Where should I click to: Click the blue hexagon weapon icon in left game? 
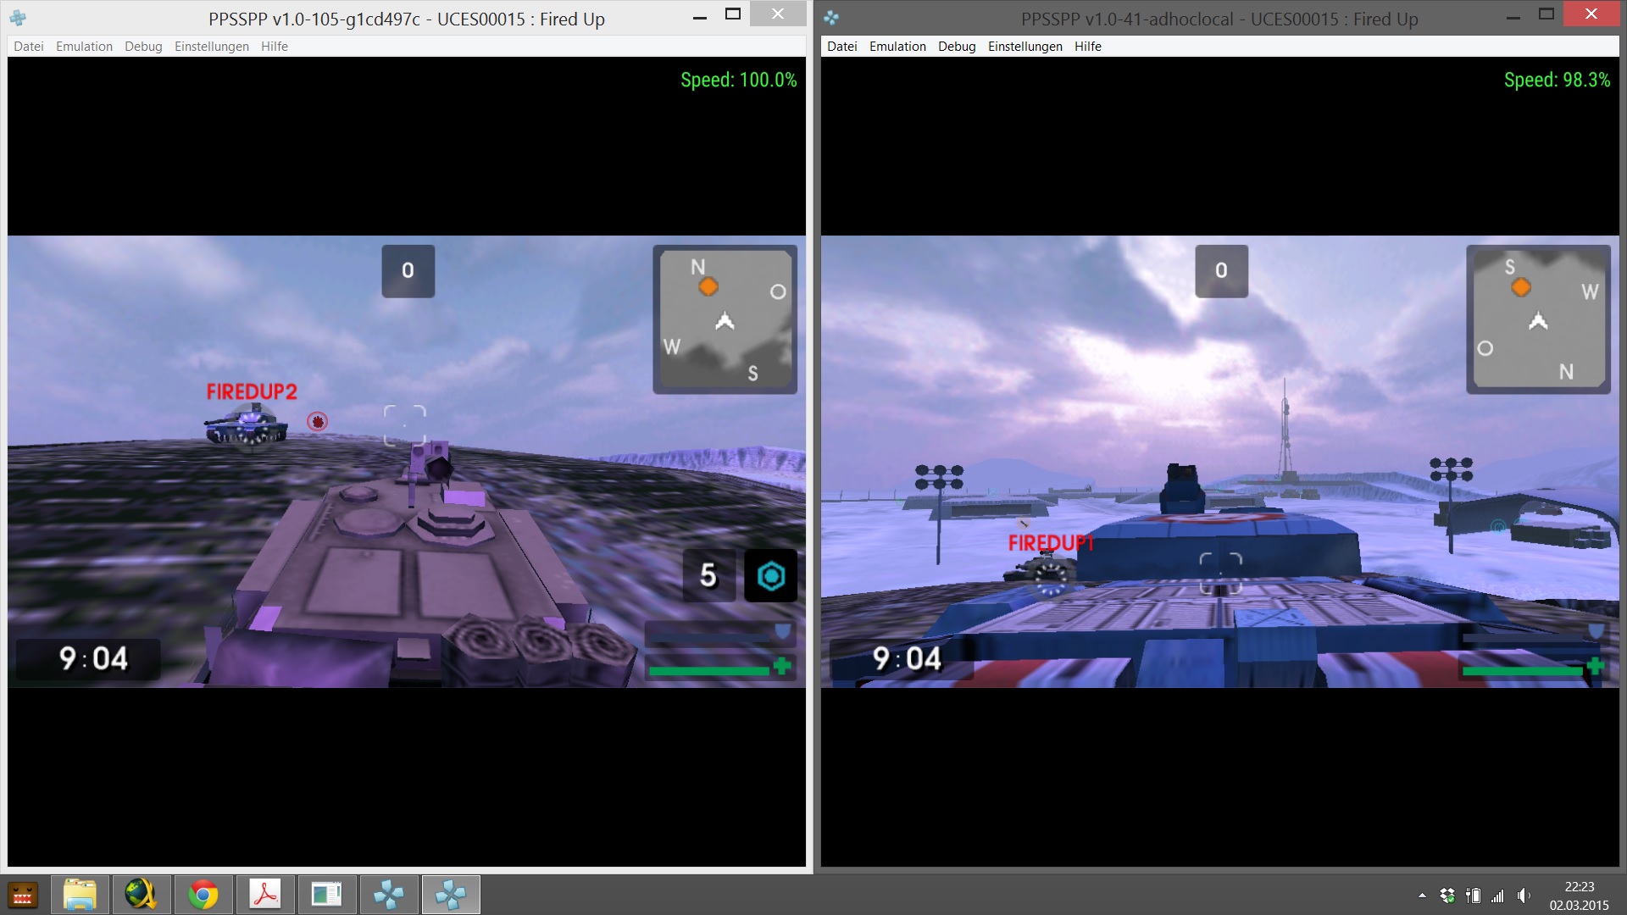point(770,576)
